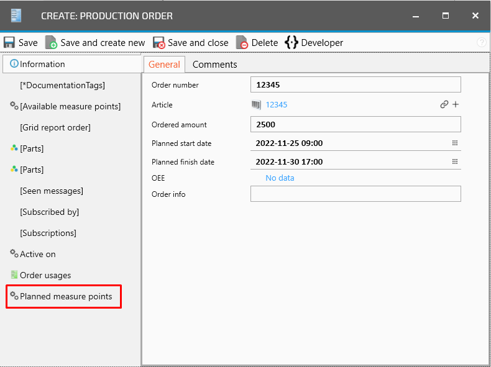Click the OEE No data link

[280, 178]
